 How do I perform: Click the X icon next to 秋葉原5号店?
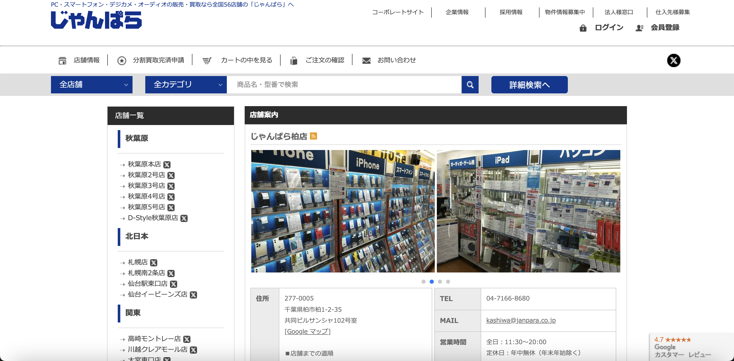tap(171, 207)
